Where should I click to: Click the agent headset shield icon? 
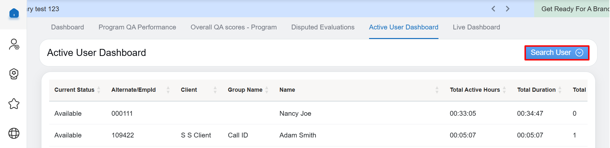(14, 74)
